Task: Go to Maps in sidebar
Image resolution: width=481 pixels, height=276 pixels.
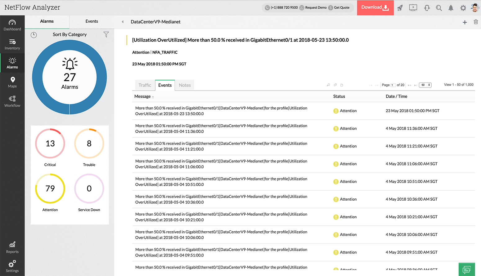Action: click(x=12, y=82)
